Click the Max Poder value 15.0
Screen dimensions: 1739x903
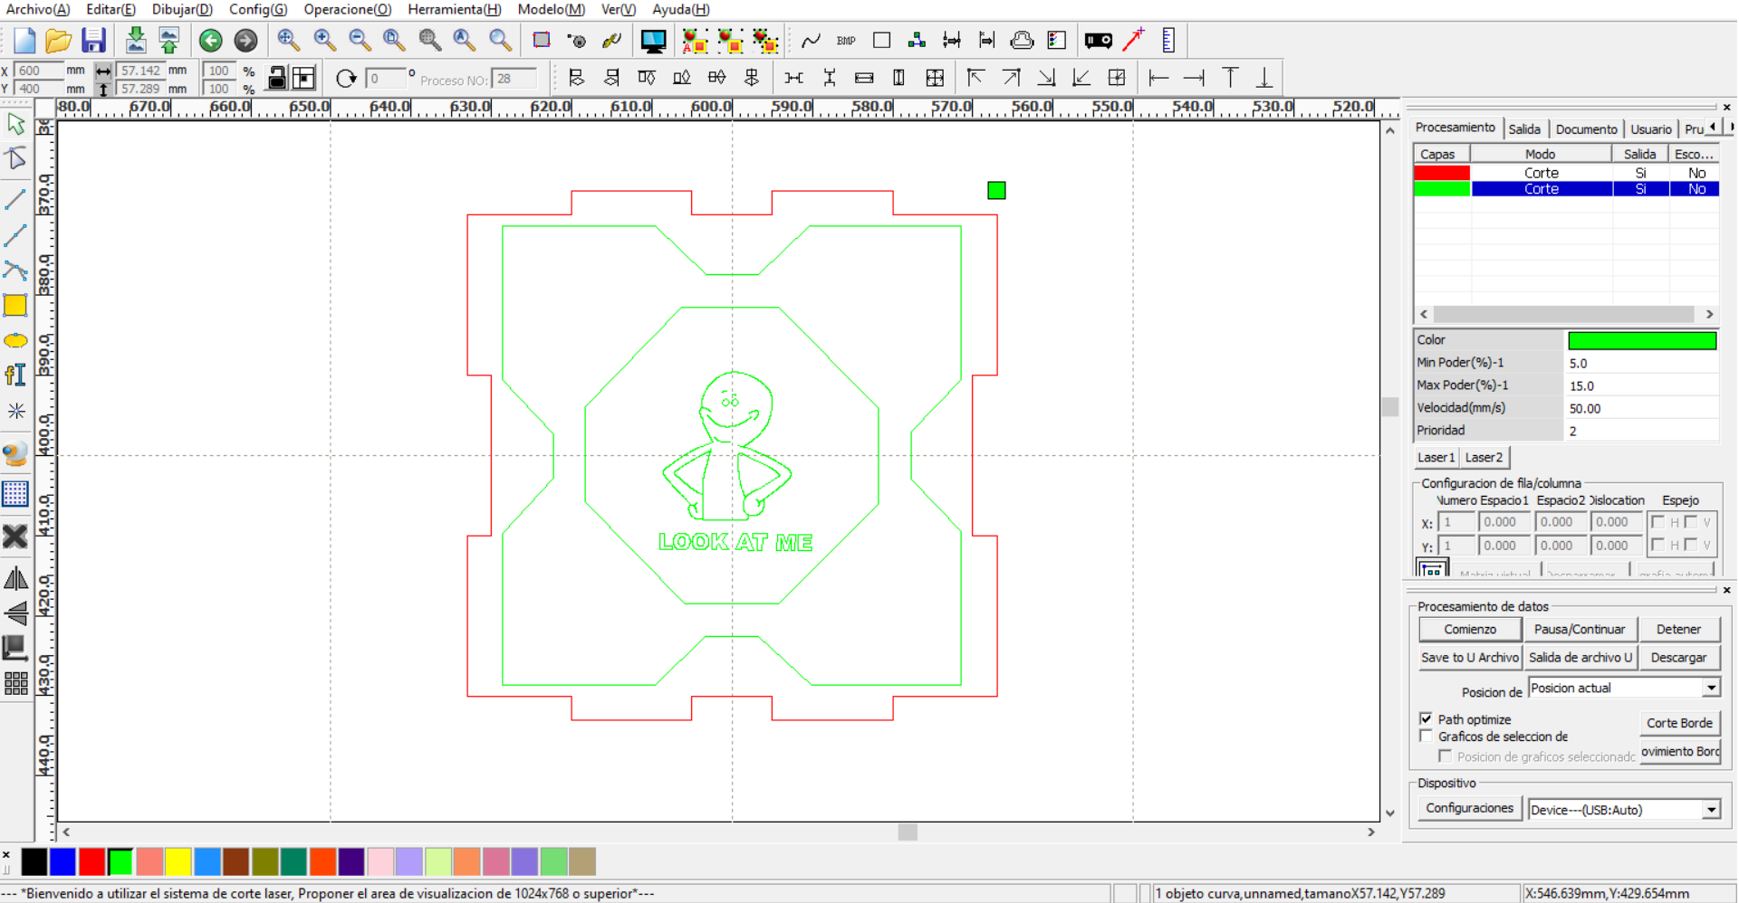tap(1642, 385)
